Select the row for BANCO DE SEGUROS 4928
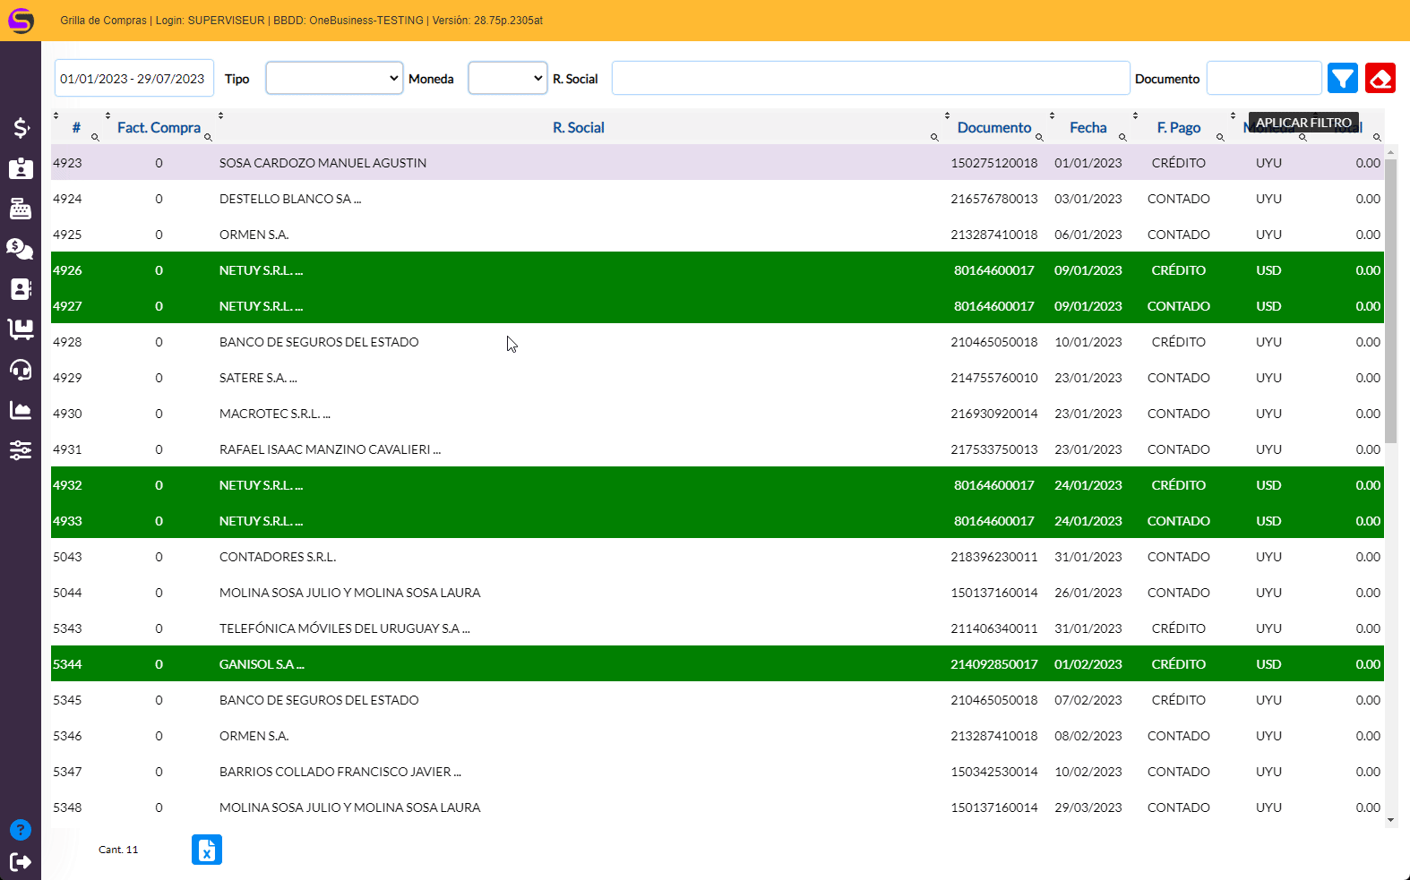The height and width of the screenshot is (880, 1410). point(318,342)
